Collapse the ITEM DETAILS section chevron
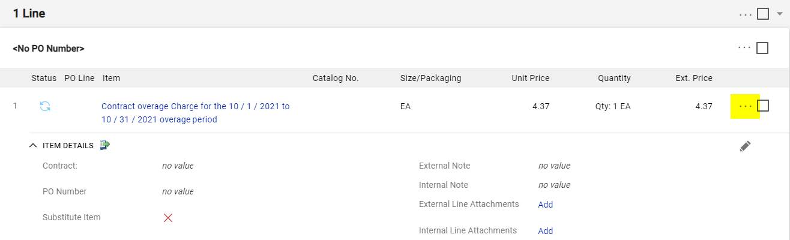Image resolution: width=790 pixels, height=240 pixels. coord(33,145)
